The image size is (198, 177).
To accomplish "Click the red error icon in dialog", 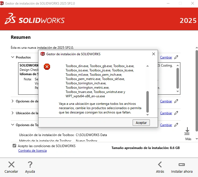I will 47,67.
